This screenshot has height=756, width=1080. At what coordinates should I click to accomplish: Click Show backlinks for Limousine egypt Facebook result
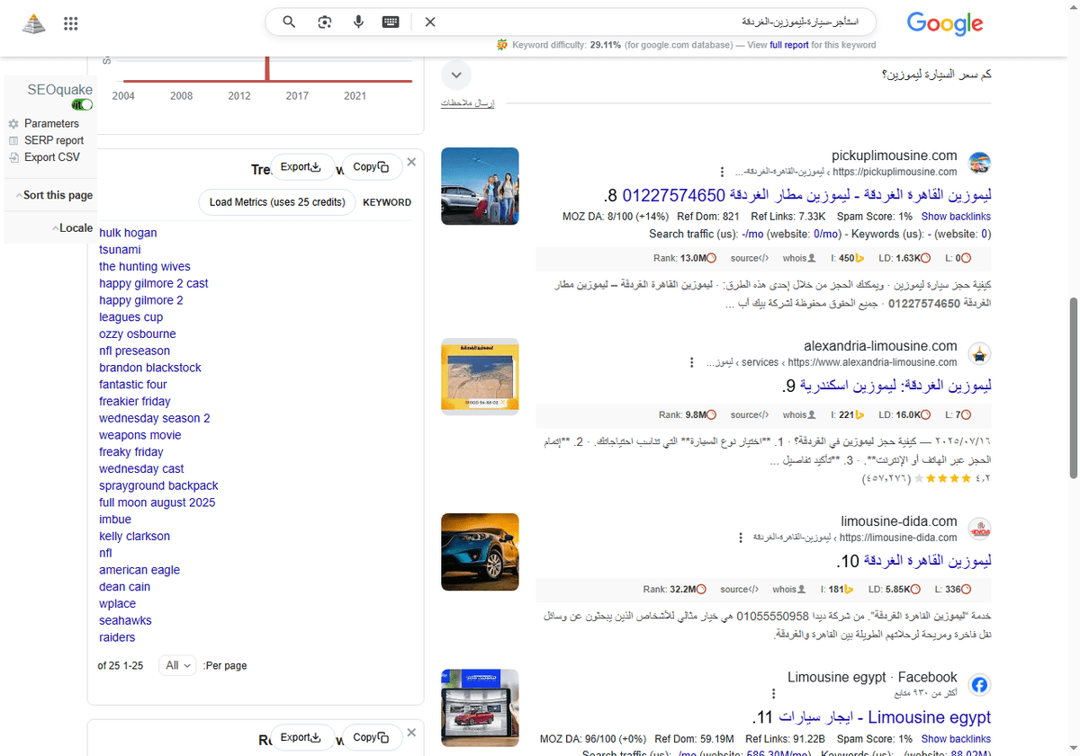[956, 738]
